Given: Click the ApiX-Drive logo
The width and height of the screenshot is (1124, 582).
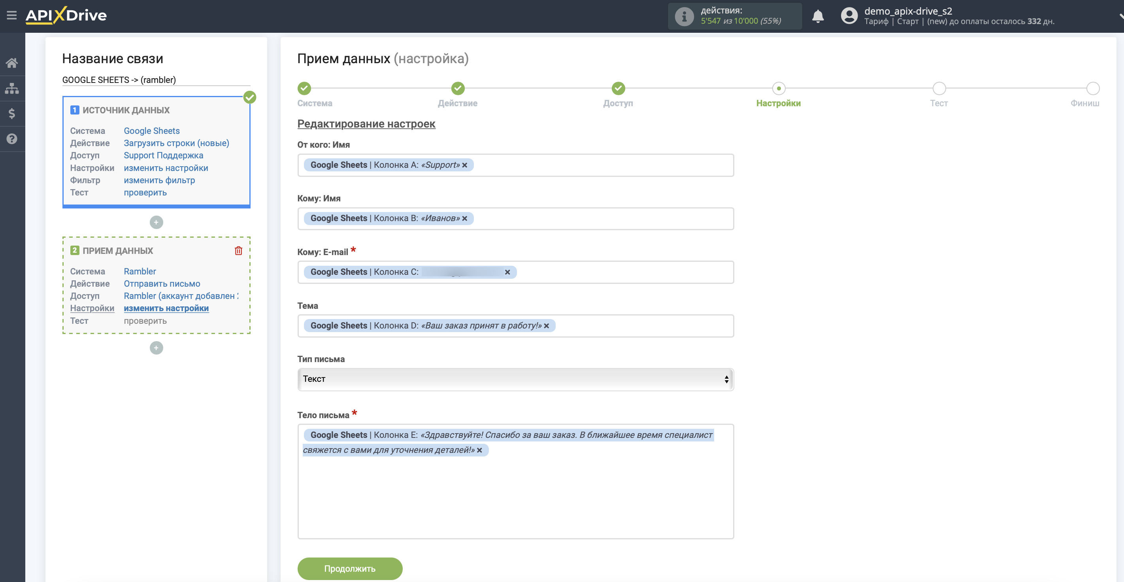Looking at the screenshot, I should (x=66, y=15).
